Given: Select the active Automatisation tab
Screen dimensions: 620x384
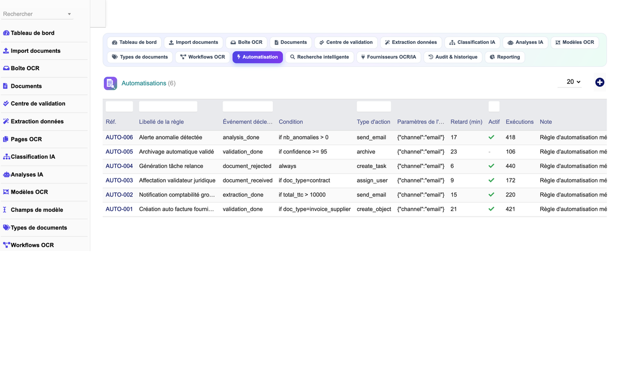Looking at the screenshot, I should click(257, 57).
